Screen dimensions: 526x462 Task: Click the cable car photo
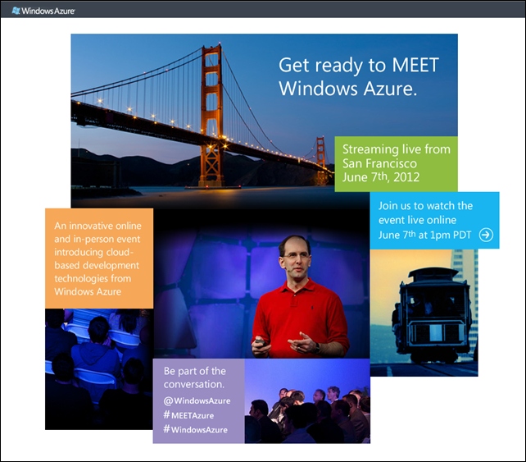(x=424, y=313)
